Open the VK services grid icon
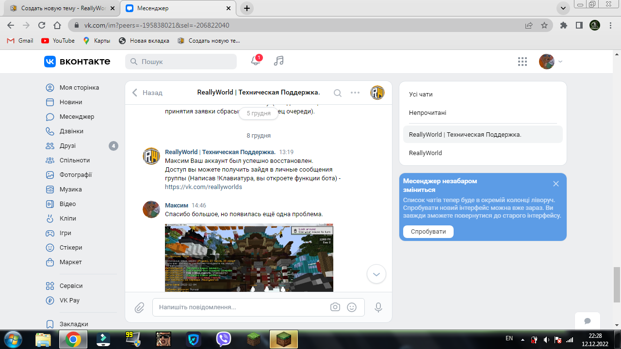Viewport: 621px width, 349px height. point(523,62)
